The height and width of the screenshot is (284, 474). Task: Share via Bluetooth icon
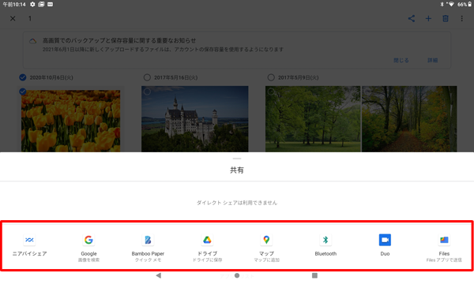tap(325, 240)
